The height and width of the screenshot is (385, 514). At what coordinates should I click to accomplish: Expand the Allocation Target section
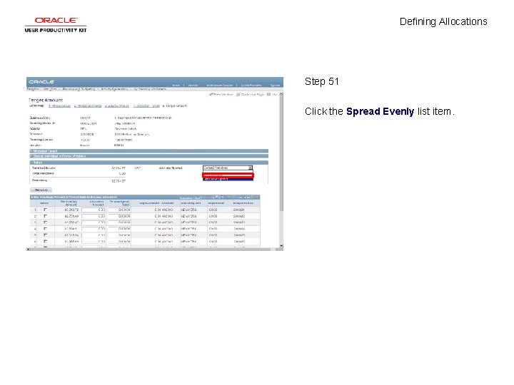pos(149,151)
